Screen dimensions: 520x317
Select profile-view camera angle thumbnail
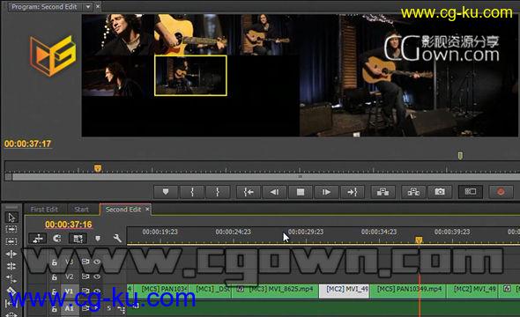(118, 76)
